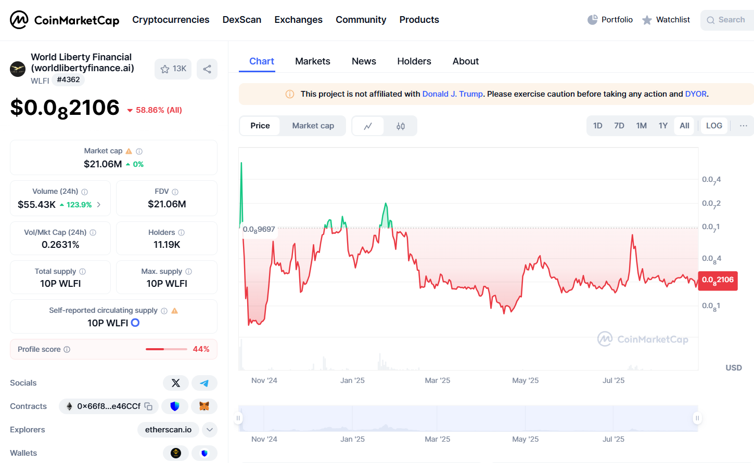Switch to About tab
754x463 pixels.
click(466, 61)
